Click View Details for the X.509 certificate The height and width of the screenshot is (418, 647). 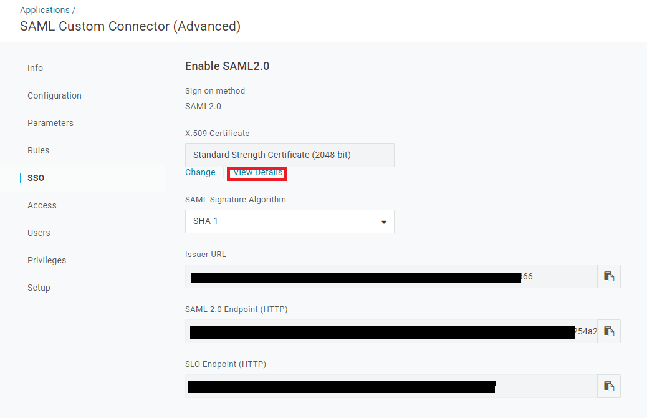point(256,173)
